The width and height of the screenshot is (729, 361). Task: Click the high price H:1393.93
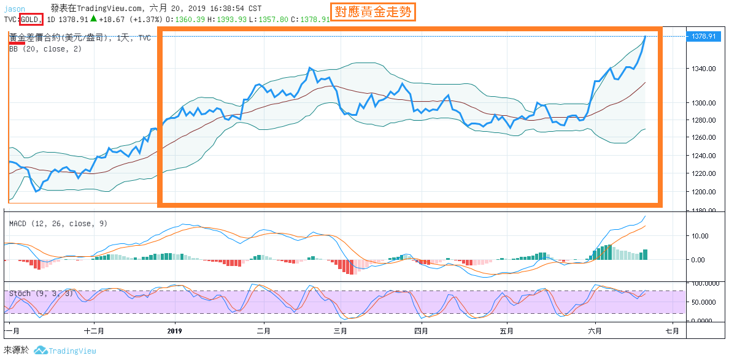coord(226,20)
